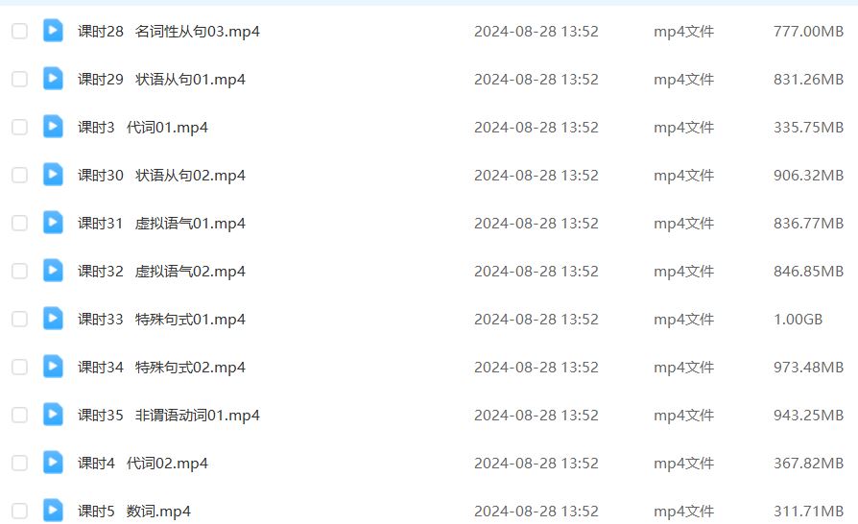Viewport: 858px width, 524px height.
Task: Click video icon for 课时33 特殊句式01.mp4
Action: tap(53, 319)
